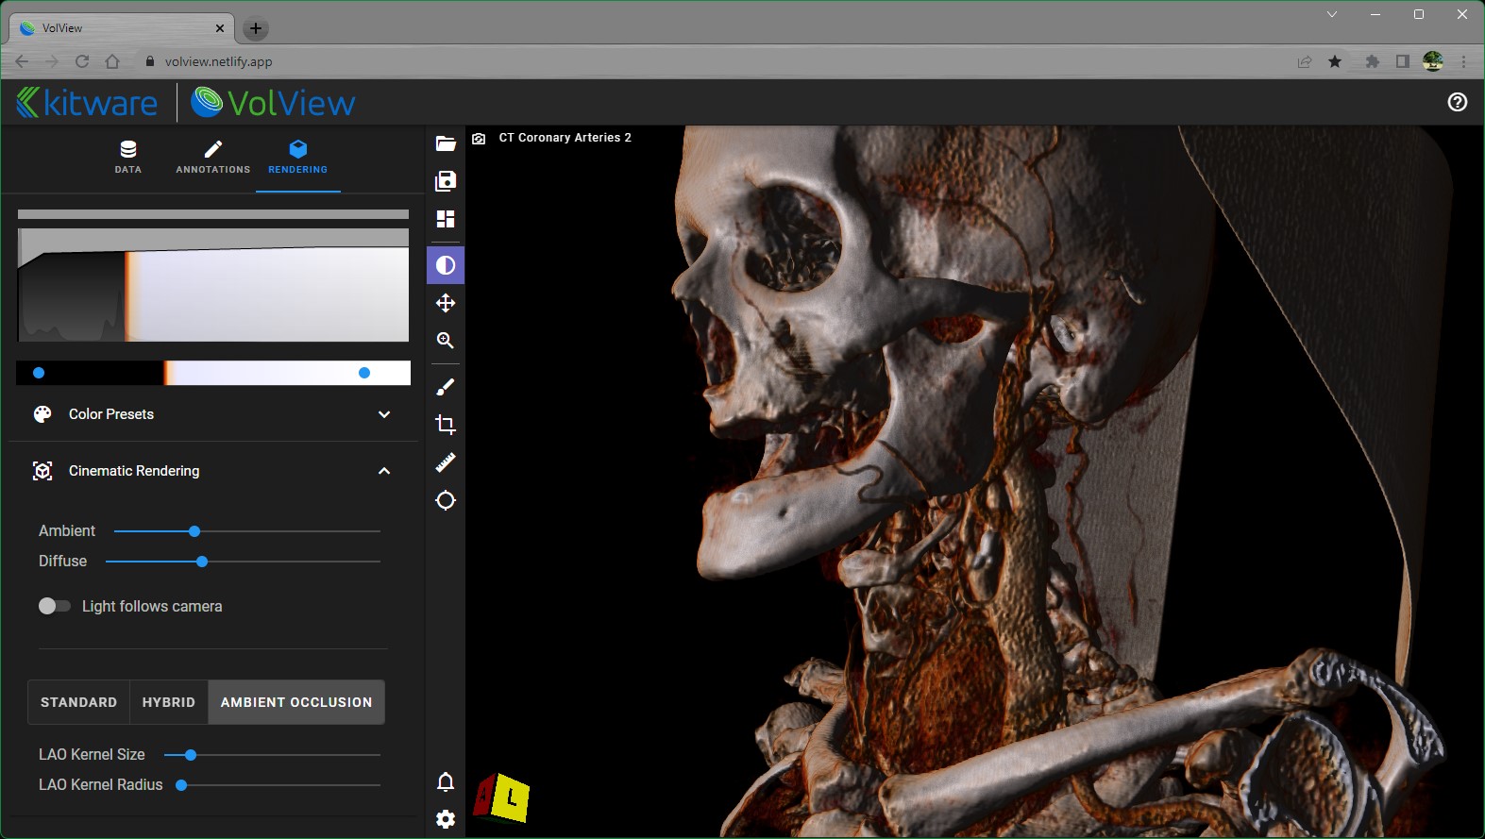The width and height of the screenshot is (1485, 839).
Task: Save session using the floppy disk icon
Action: tap(446, 181)
